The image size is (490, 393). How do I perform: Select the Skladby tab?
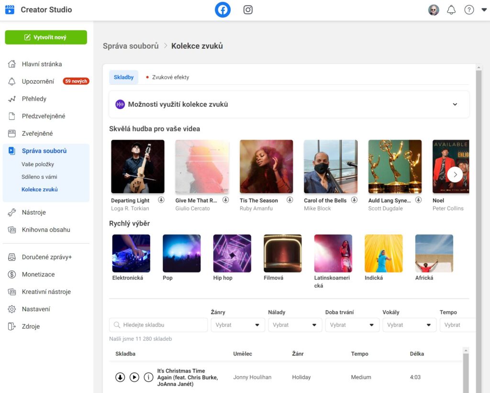tap(123, 77)
